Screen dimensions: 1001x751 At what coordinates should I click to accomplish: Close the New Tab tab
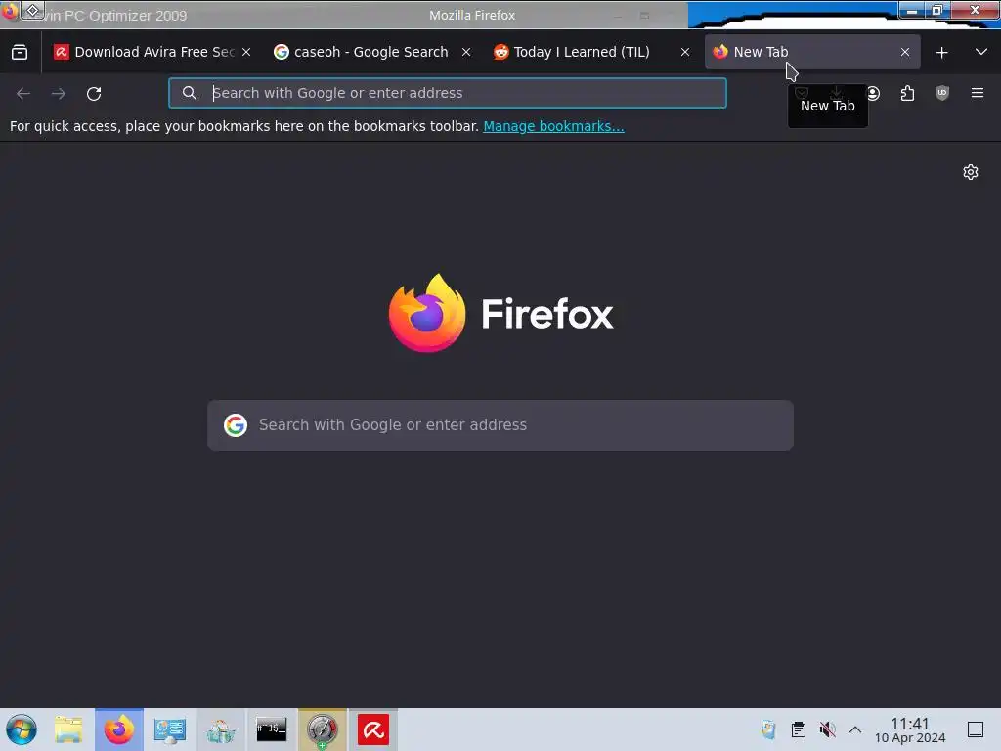[x=905, y=53]
